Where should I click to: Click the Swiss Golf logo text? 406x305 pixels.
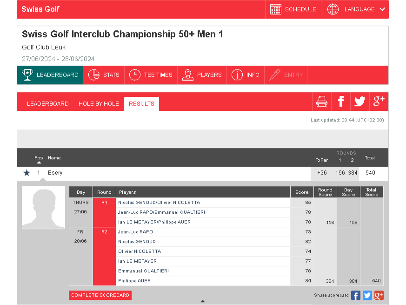click(x=40, y=9)
